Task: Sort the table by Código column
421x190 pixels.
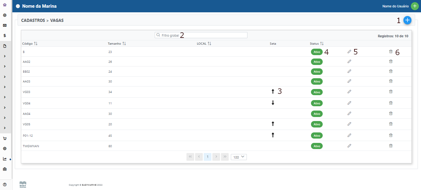Action: (x=36, y=44)
